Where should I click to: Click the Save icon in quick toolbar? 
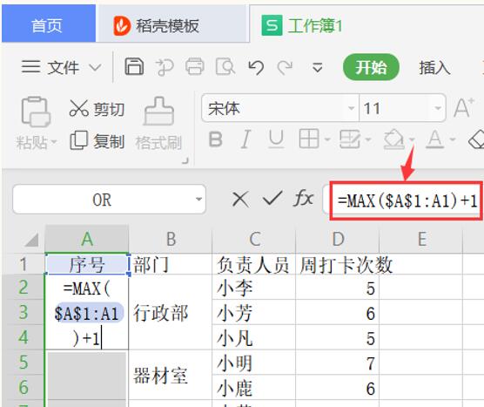click(134, 66)
